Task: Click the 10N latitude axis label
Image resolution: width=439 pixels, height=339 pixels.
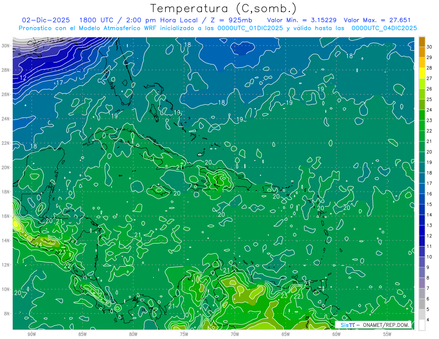Action: (6, 289)
